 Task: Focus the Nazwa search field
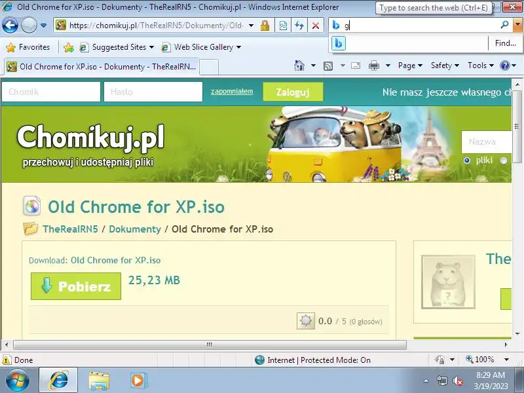point(486,141)
